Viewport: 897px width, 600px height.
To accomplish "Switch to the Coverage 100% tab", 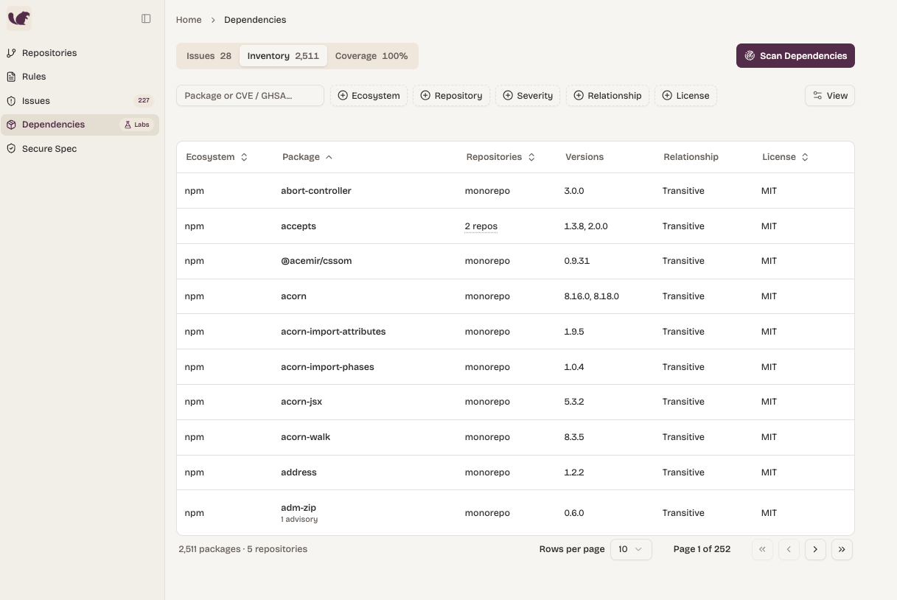I will [x=371, y=56].
